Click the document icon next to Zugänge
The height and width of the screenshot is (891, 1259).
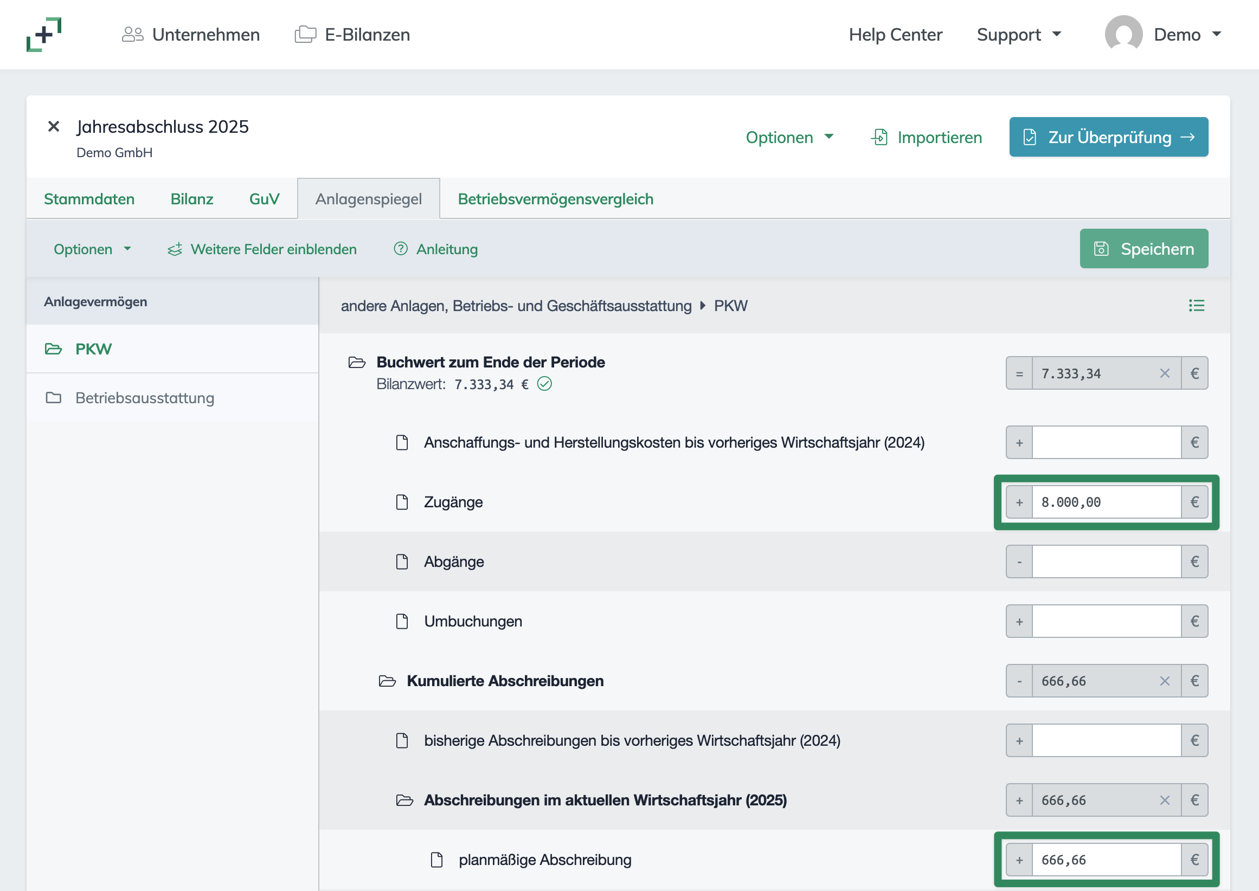[402, 502]
